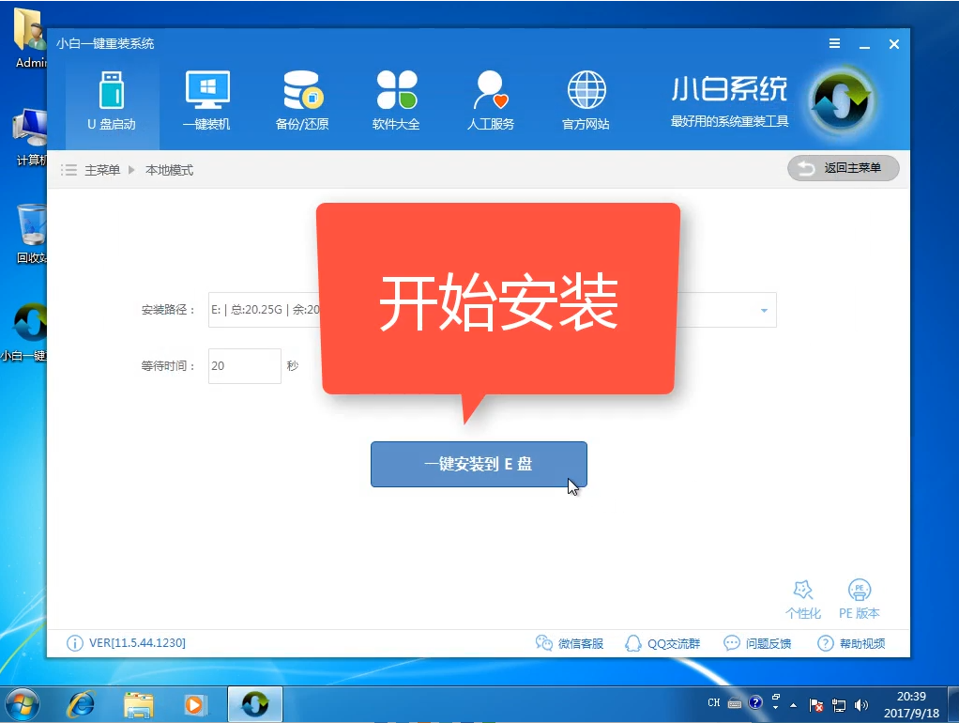Select 人工服务 support icon
959x723 pixels.
click(x=491, y=101)
